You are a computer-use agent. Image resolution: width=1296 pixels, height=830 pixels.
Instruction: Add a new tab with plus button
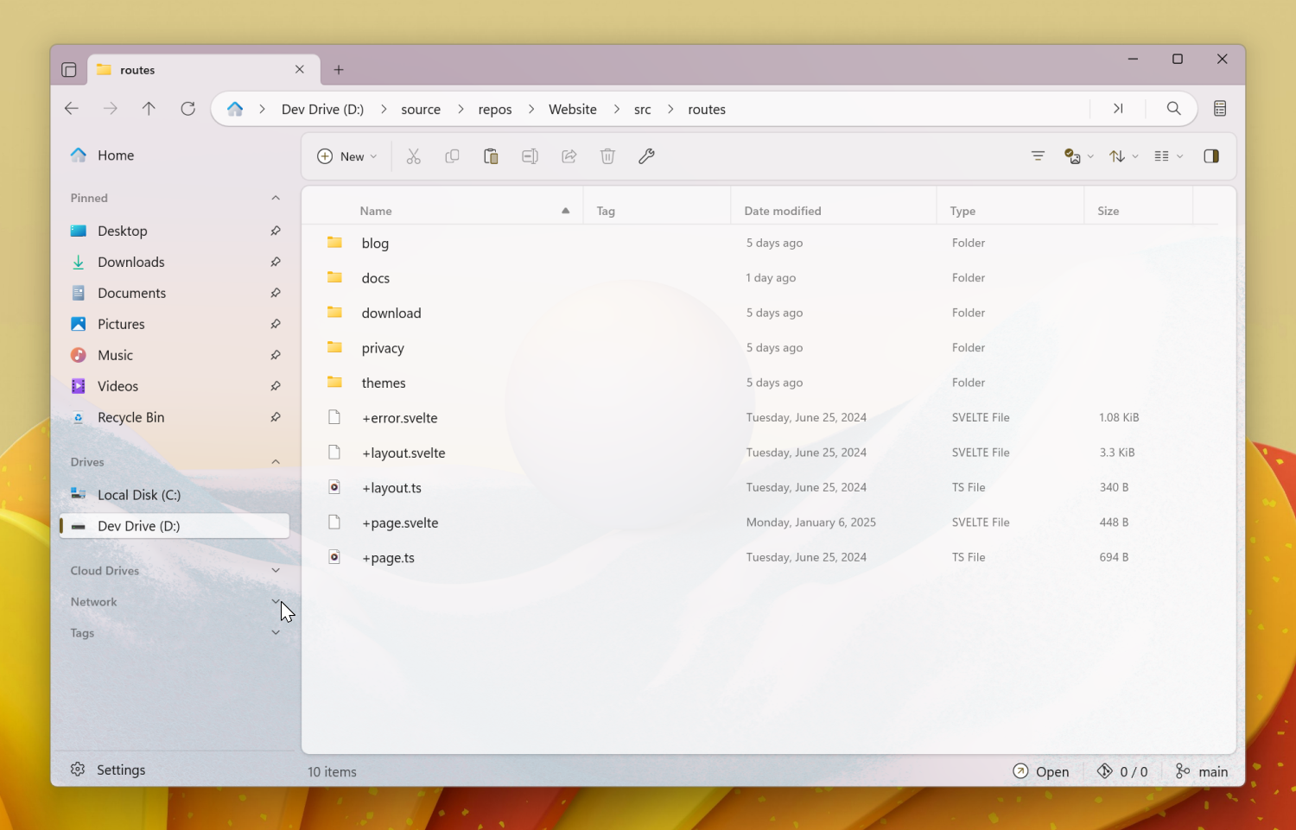point(339,70)
